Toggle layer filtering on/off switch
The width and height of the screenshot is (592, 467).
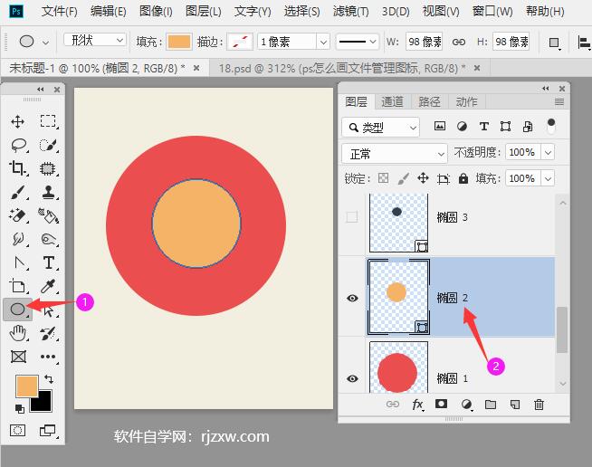551,126
